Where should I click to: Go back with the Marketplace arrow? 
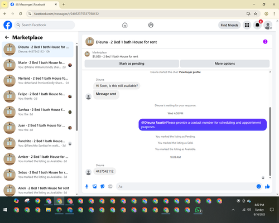7,37
